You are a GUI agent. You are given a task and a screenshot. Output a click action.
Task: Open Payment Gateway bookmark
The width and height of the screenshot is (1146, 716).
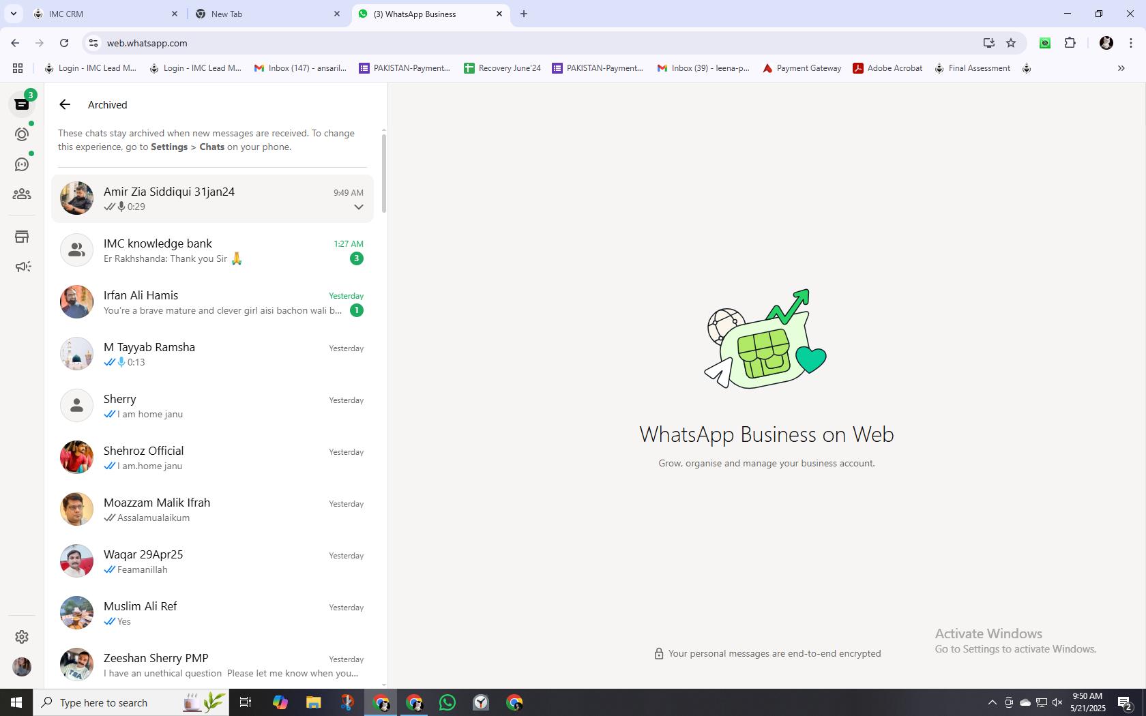point(802,68)
